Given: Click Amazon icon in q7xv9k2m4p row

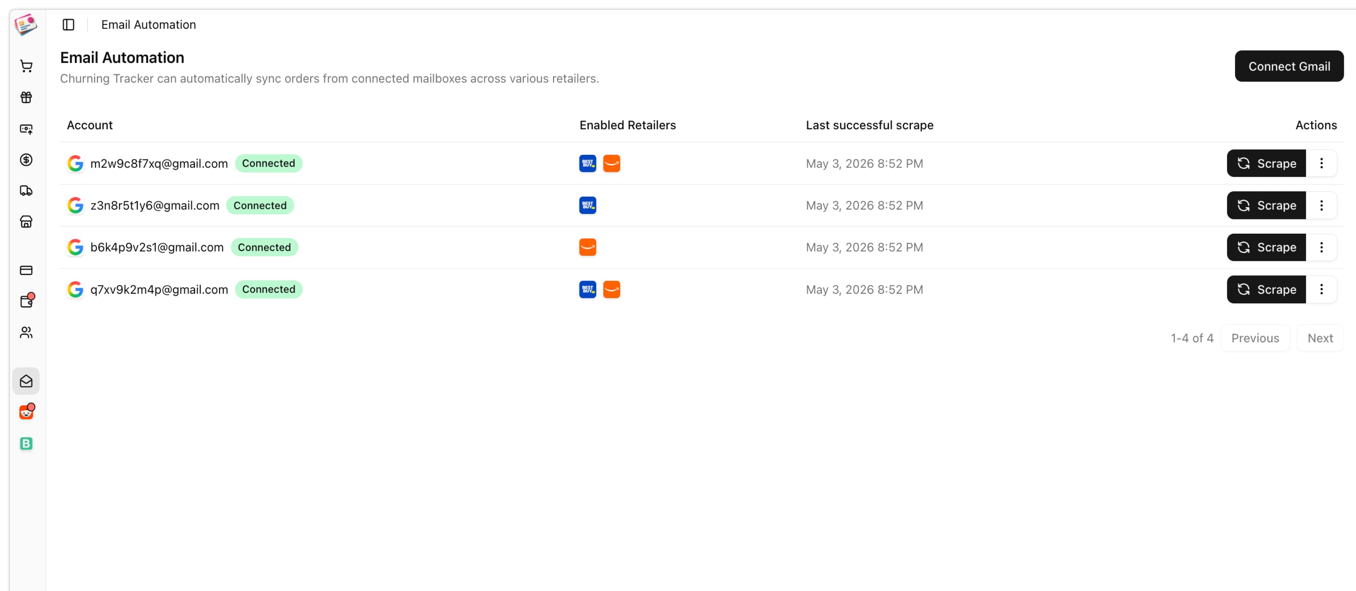Looking at the screenshot, I should click(611, 290).
